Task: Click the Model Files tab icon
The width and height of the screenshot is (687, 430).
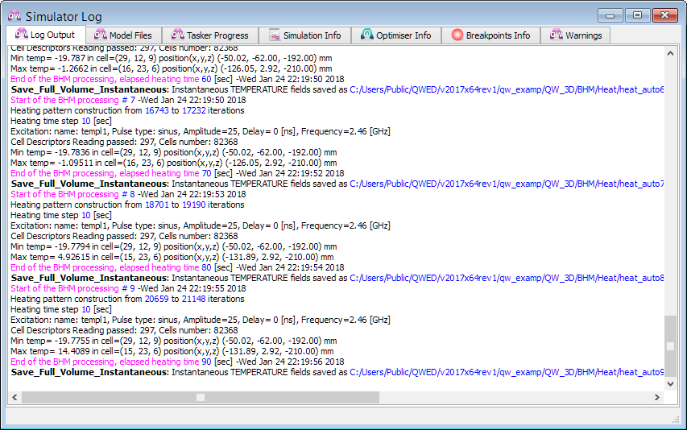Action: (x=100, y=35)
